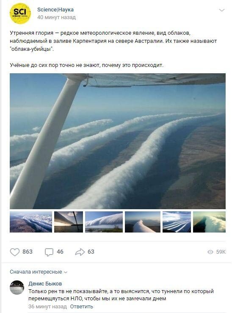The height and width of the screenshot is (313, 232).
Task: Click the views eye icon
Action: click(x=210, y=252)
